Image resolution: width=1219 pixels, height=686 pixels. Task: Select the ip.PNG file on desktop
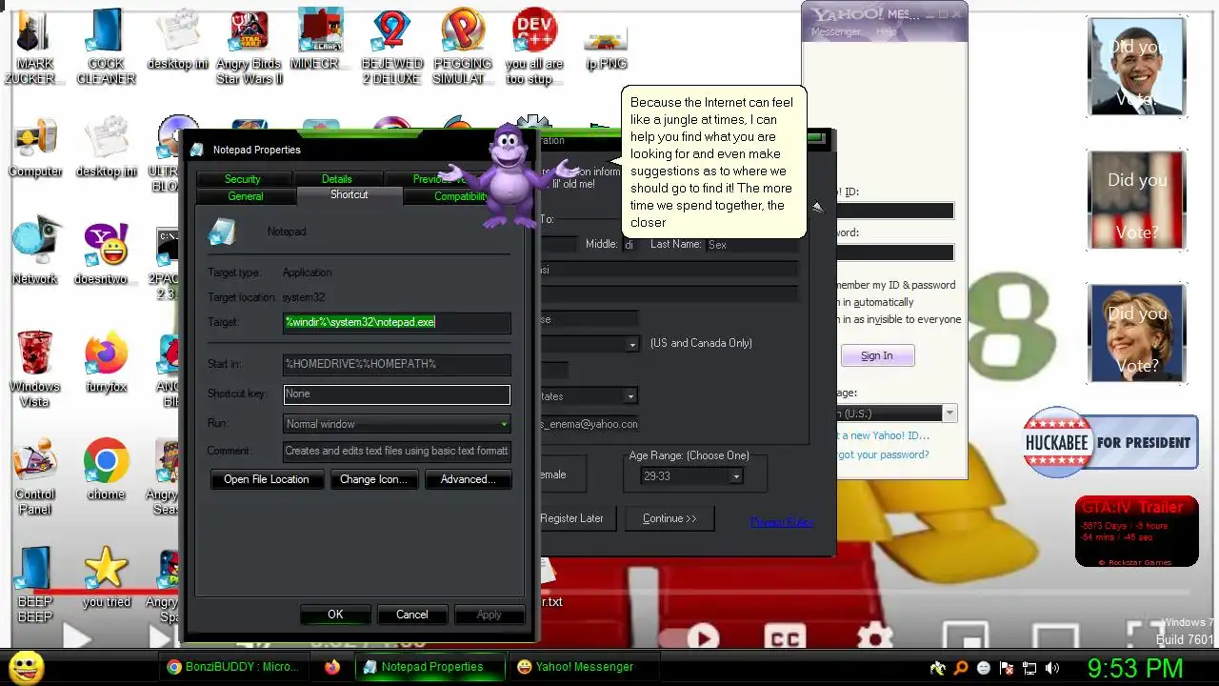606,48
